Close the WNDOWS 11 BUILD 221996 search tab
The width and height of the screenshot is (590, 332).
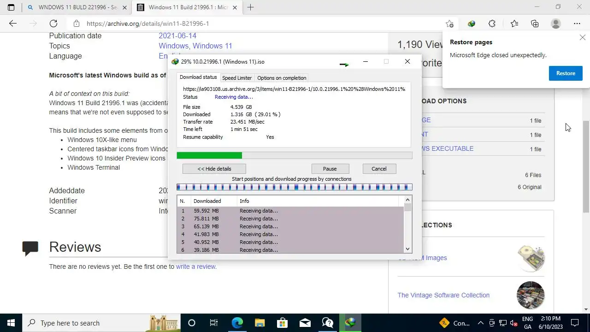tap(124, 7)
